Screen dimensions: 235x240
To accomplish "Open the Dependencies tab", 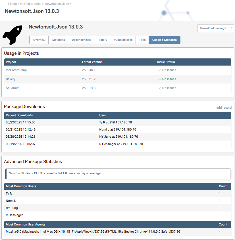I will (81, 40).
